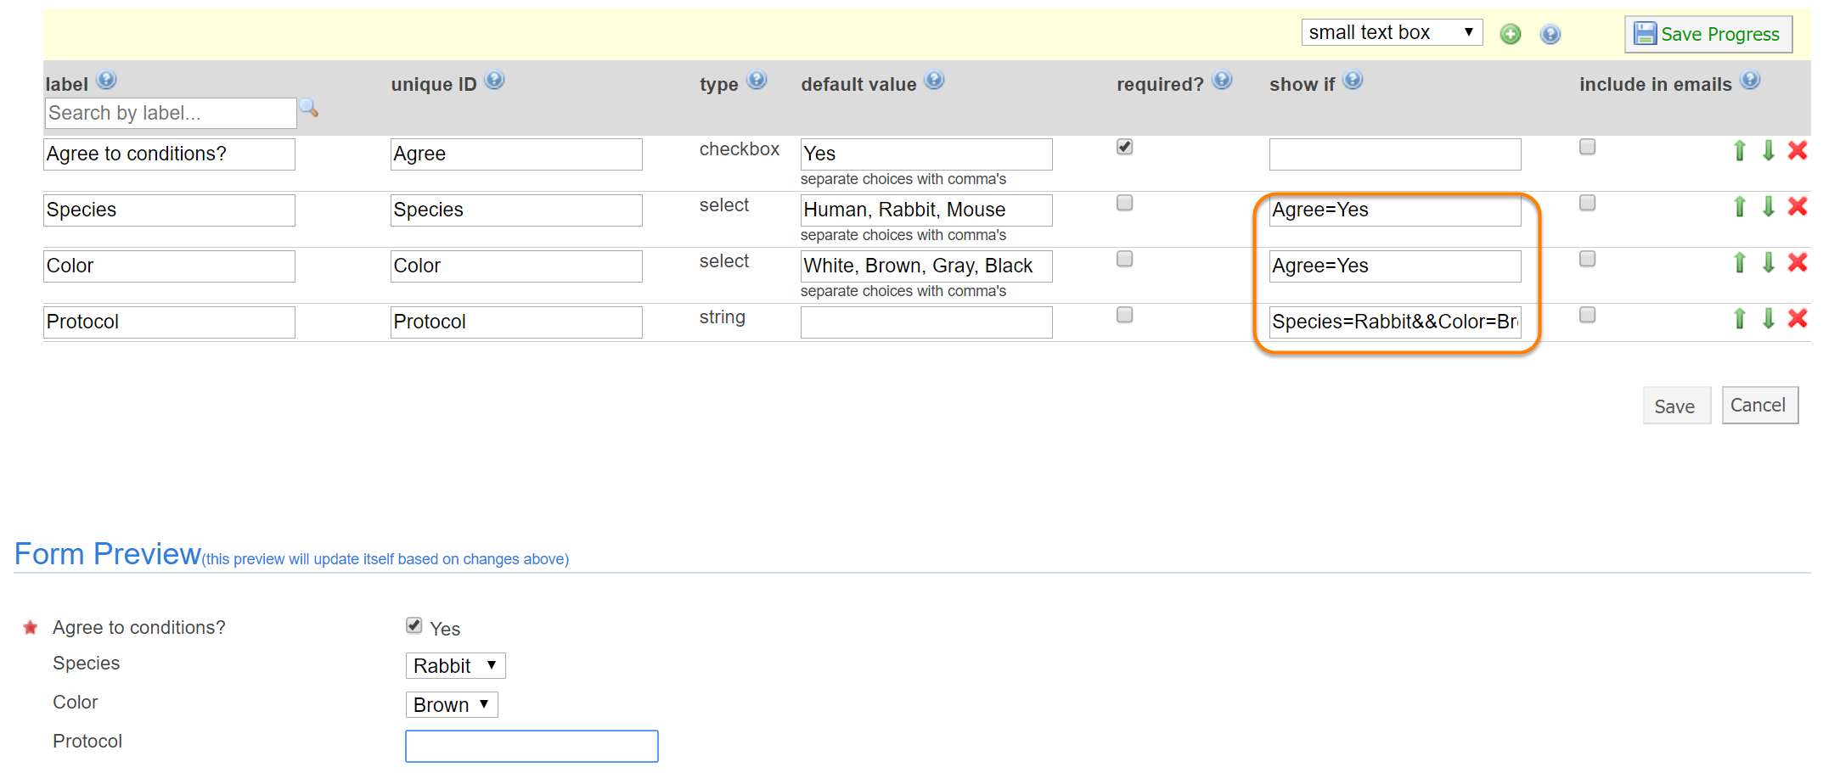This screenshot has width=1823, height=773.
Task: Move the Color row down
Action: (1768, 262)
